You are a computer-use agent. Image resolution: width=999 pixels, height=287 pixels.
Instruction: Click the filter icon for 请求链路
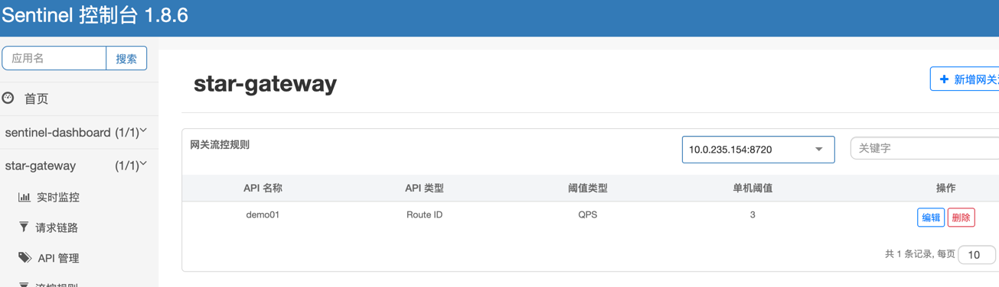pos(24,227)
